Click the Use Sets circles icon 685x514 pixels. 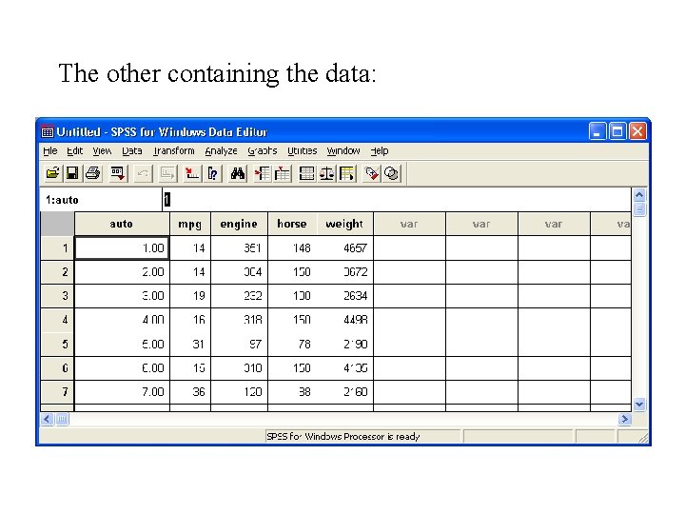pos(391,173)
